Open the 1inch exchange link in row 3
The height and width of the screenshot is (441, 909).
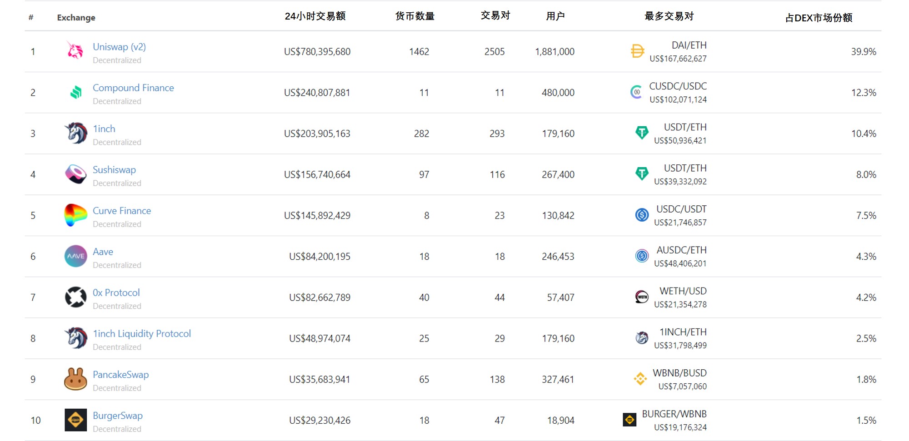104,129
